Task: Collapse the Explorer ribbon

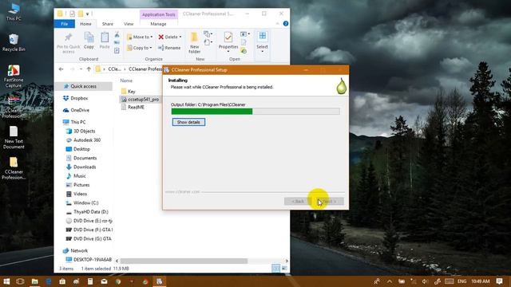Action: pyautogui.click(x=278, y=24)
